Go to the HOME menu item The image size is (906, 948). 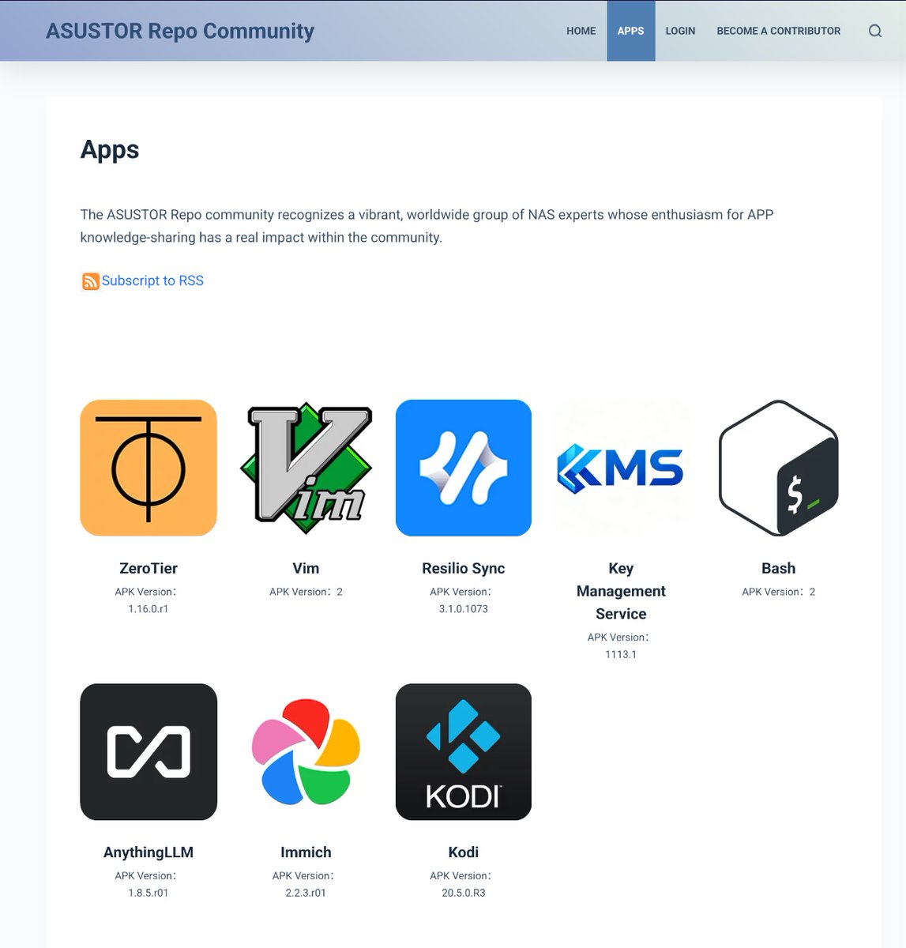tap(581, 31)
